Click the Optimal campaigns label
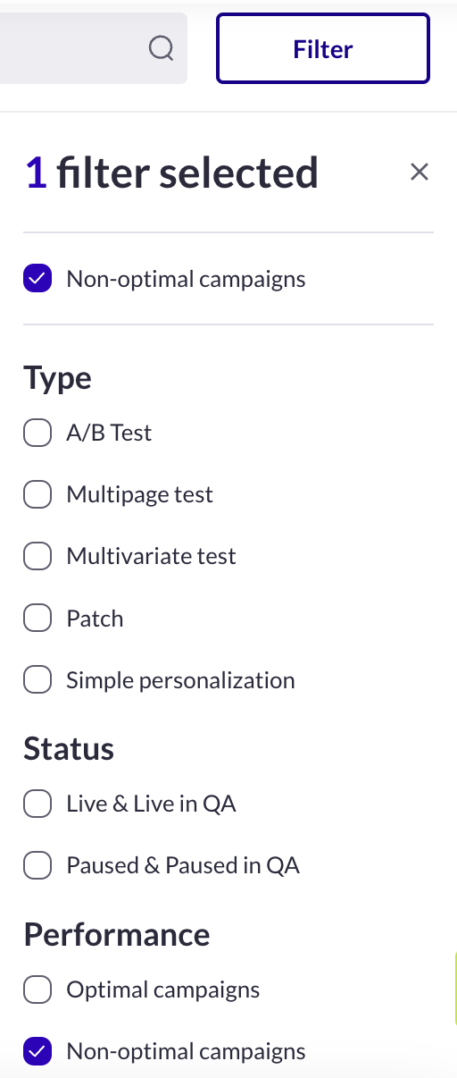457x1078 pixels. [x=163, y=990]
